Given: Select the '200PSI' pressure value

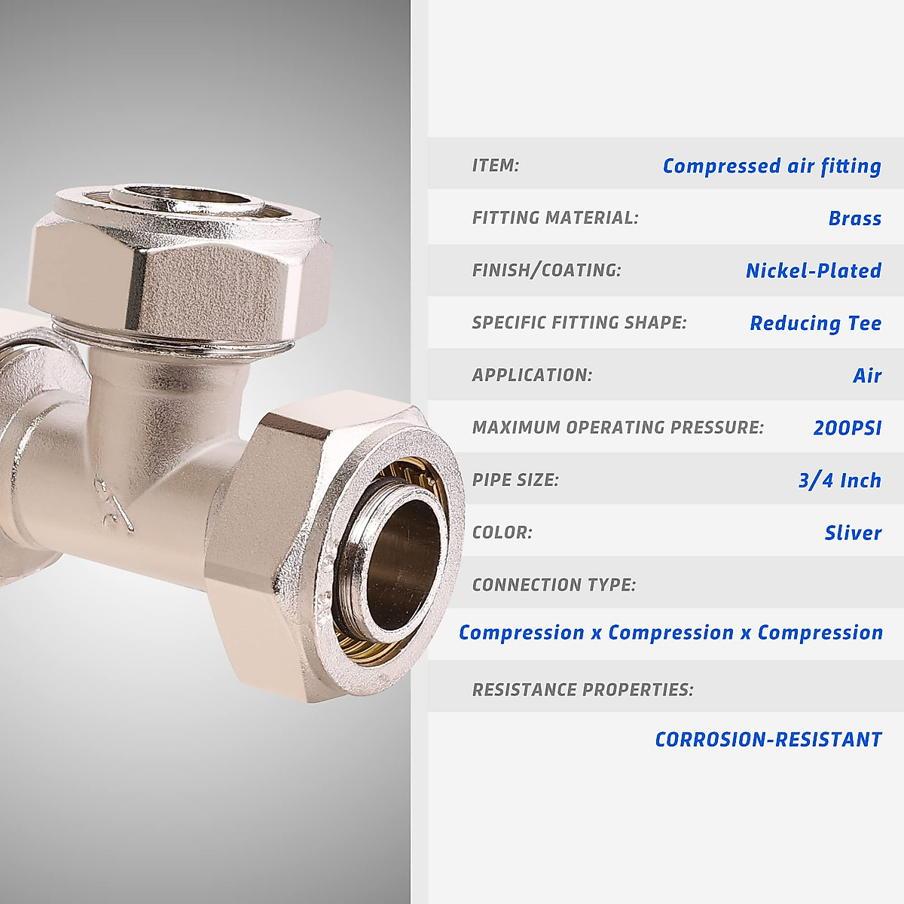Looking at the screenshot, I should point(847,427).
